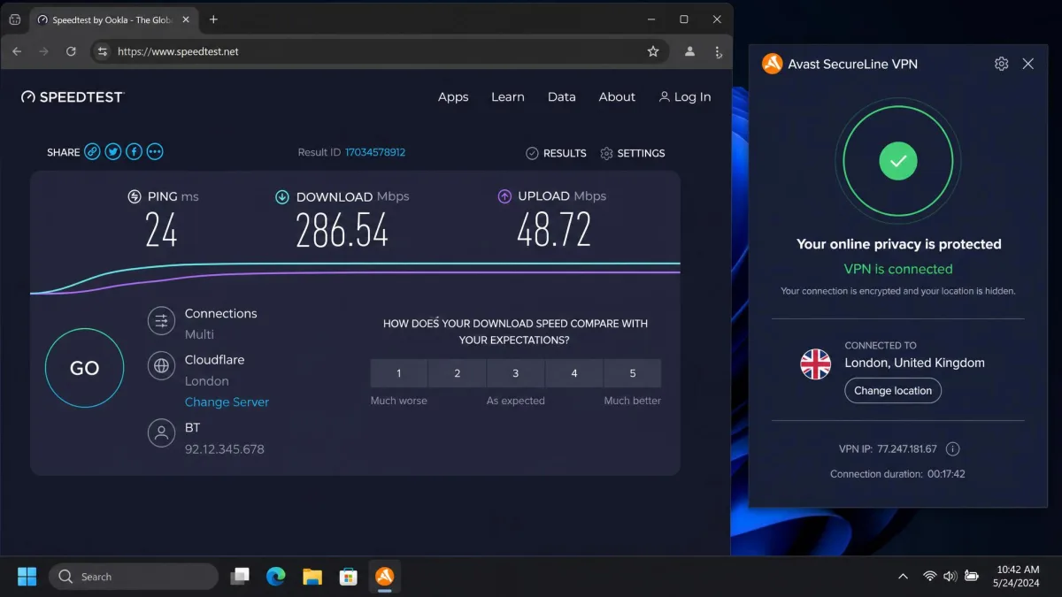This screenshot has height=597, width=1062.
Task: Click upload speed value 48.72
Action: click(554, 230)
